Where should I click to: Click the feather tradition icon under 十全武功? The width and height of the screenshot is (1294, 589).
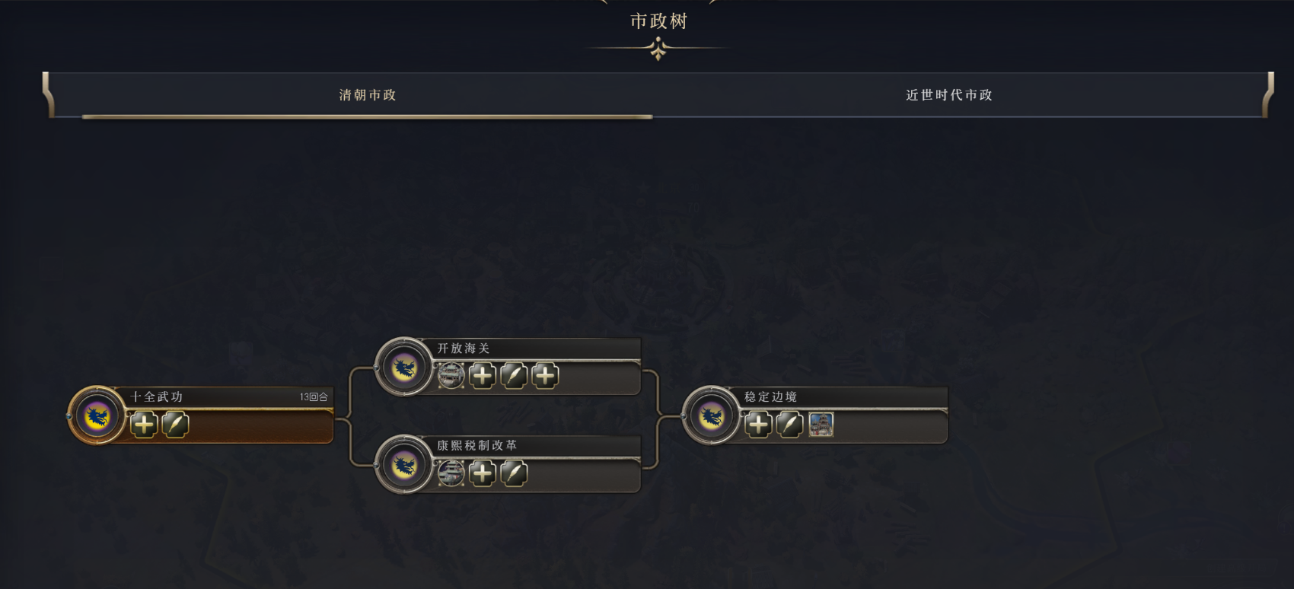click(x=175, y=425)
